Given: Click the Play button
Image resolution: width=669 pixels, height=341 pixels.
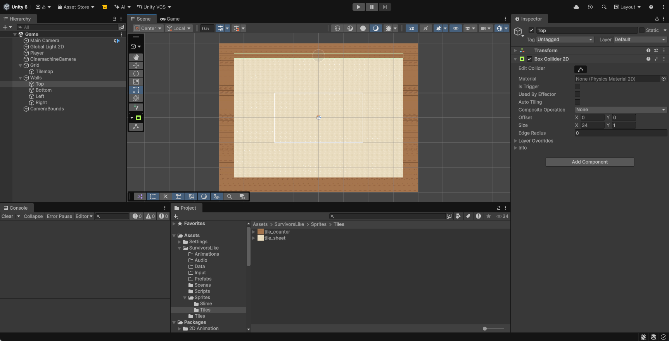Looking at the screenshot, I should click(358, 7).
